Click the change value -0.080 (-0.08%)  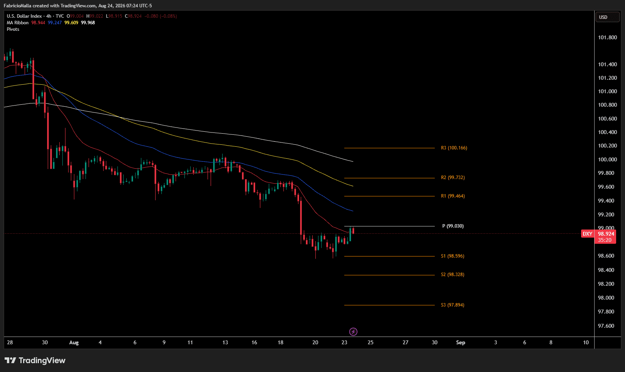(161, 16)
